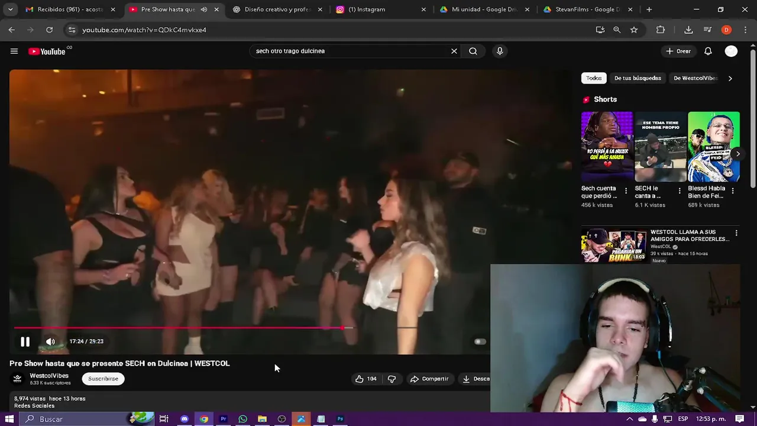This screenshot has width=757, height=426.
Task: Install the page as app icon
Action: (600, 30)
